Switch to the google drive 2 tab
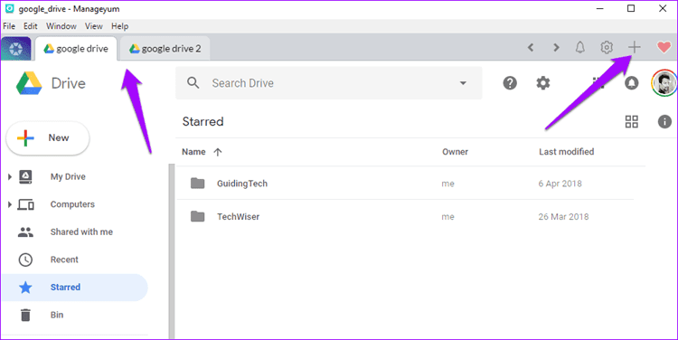 [165, 49]
